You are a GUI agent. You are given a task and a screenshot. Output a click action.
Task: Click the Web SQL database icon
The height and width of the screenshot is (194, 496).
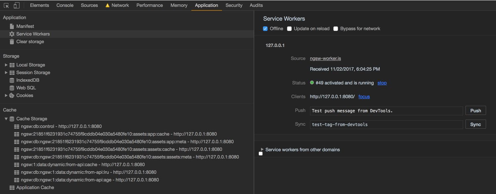pos(12,88)
